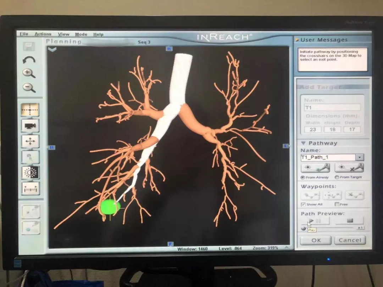Collapse the Pathway section triangle

(x=304, y=143)
